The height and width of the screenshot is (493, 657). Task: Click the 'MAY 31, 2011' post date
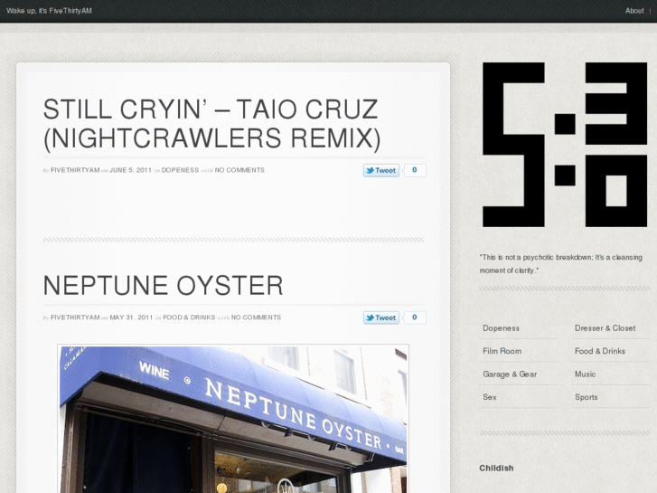pos(131,318)
